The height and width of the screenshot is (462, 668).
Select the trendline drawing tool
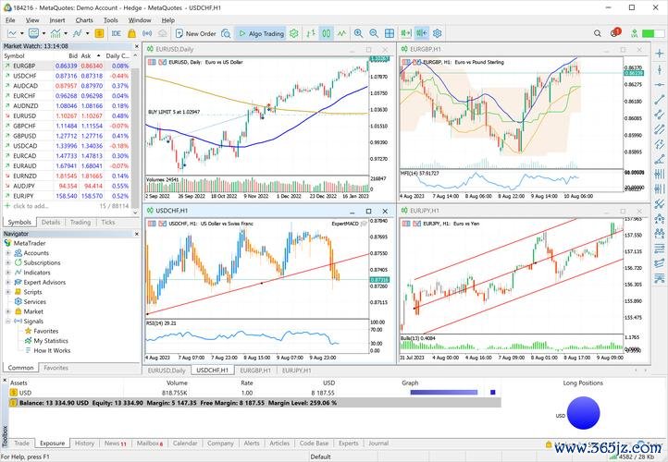tap(660, 100)
